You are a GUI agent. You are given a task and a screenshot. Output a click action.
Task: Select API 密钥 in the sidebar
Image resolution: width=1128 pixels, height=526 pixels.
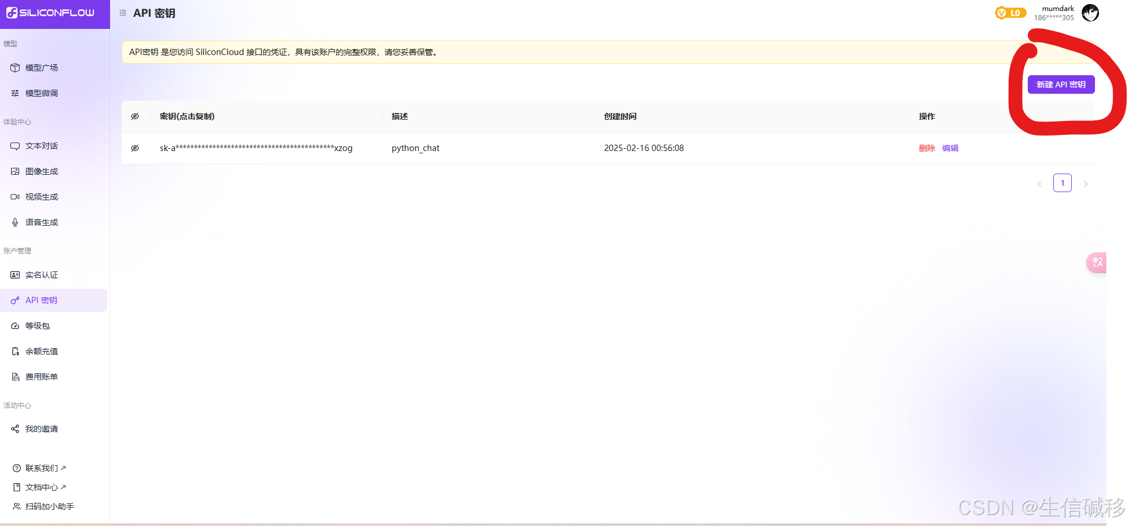(x=54, y=300)
